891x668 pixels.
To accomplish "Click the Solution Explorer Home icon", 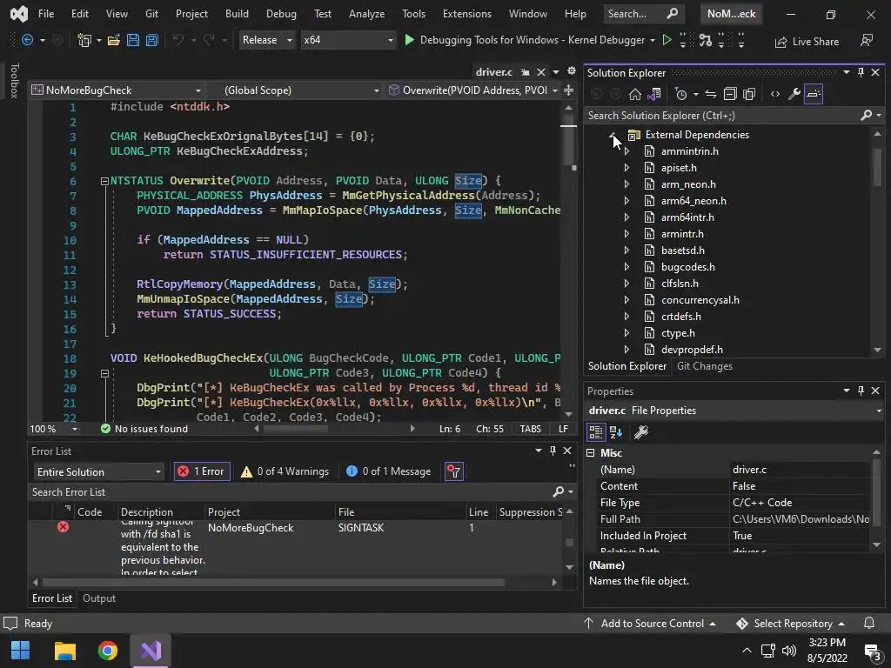I will 634,94.
